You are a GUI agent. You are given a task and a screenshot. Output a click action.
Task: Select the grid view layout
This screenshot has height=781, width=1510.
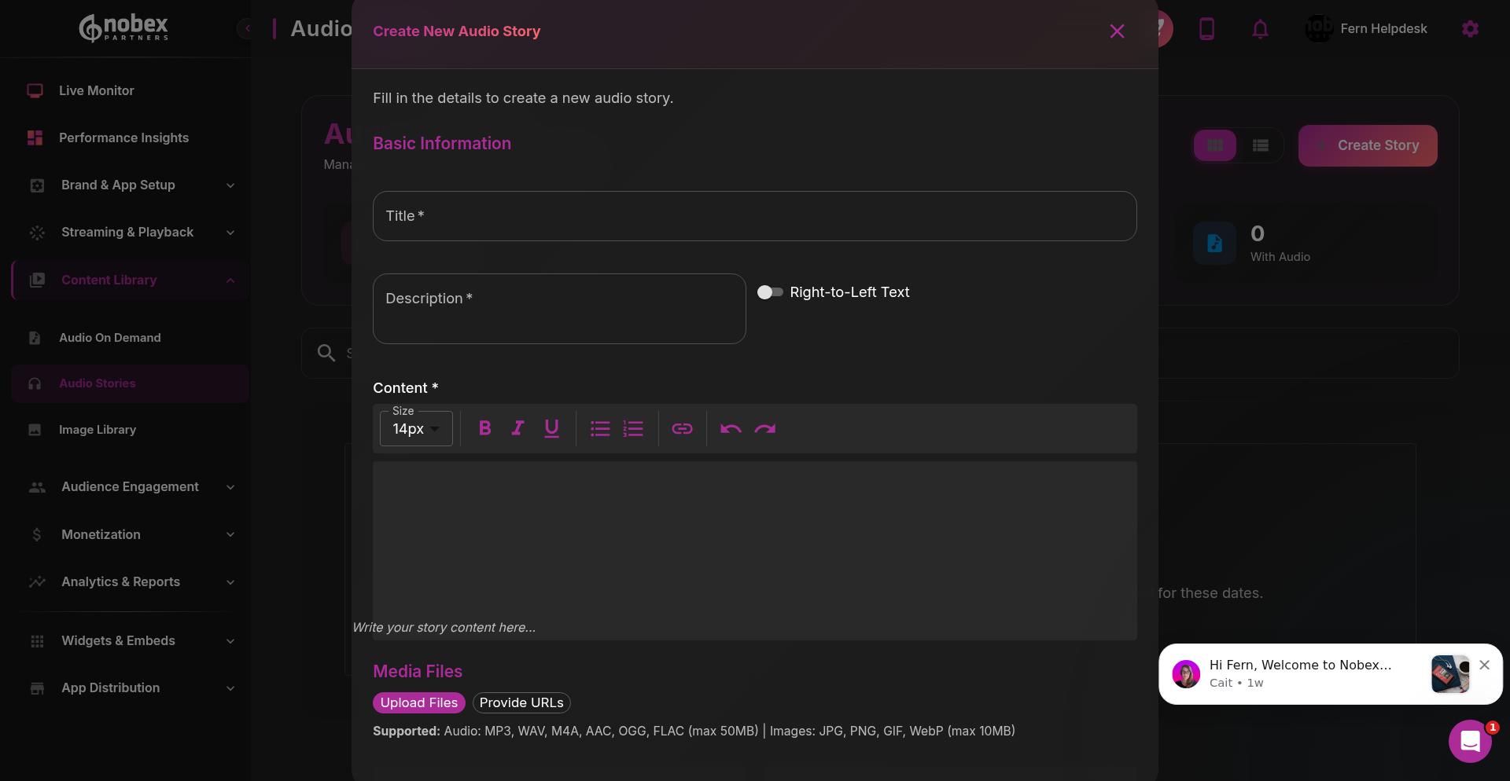click(1215, 145)
